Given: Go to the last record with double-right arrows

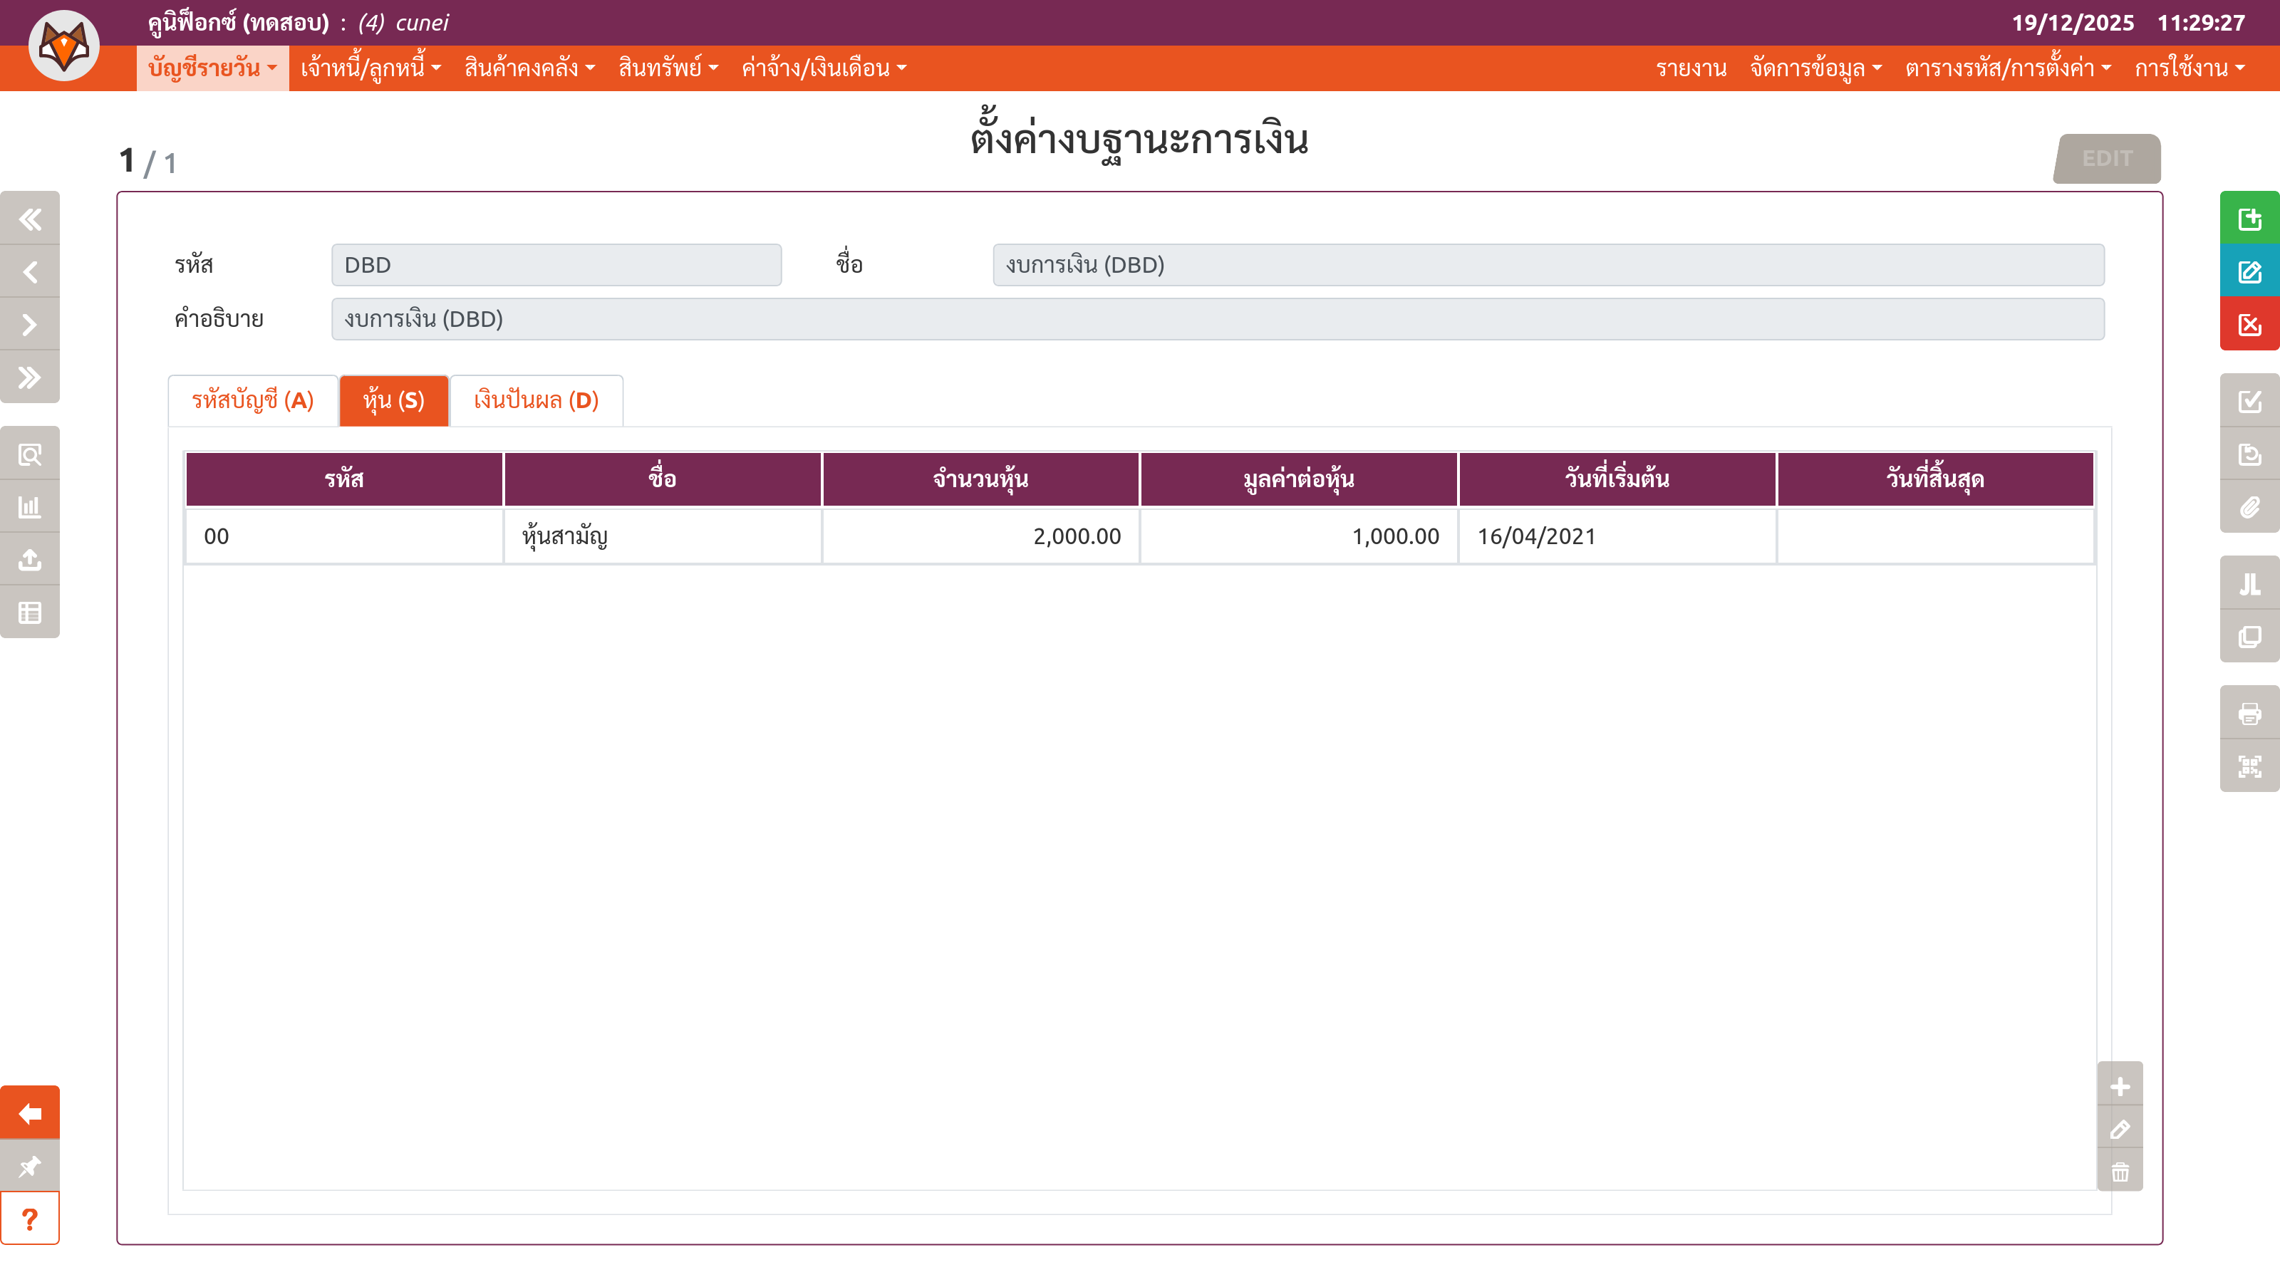Looking at the screenshot, I should pos(30,377).
